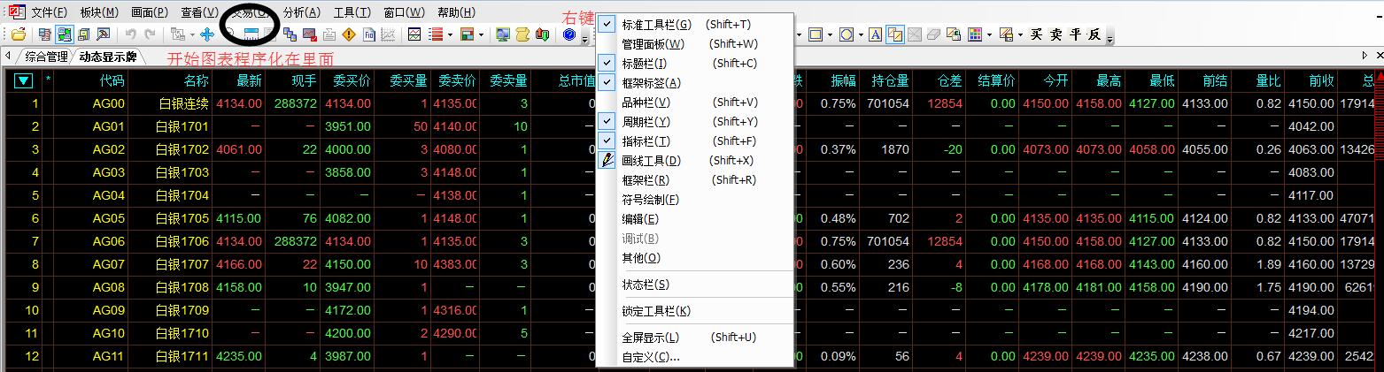
Task: Toggle the 框架标签 checked option
Action: (651, 83)
